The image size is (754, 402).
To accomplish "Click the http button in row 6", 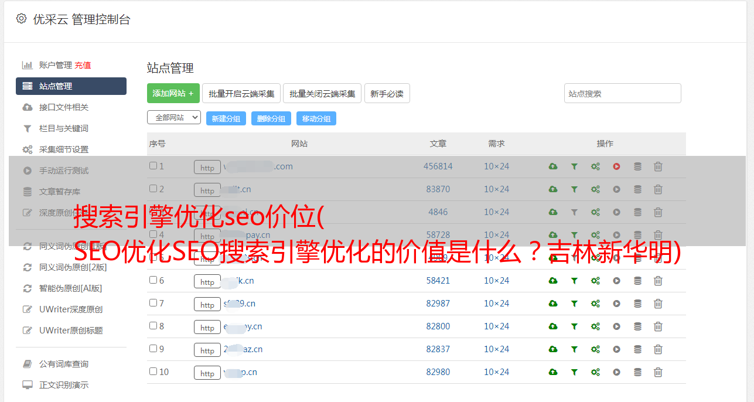I will pos(207,282).
